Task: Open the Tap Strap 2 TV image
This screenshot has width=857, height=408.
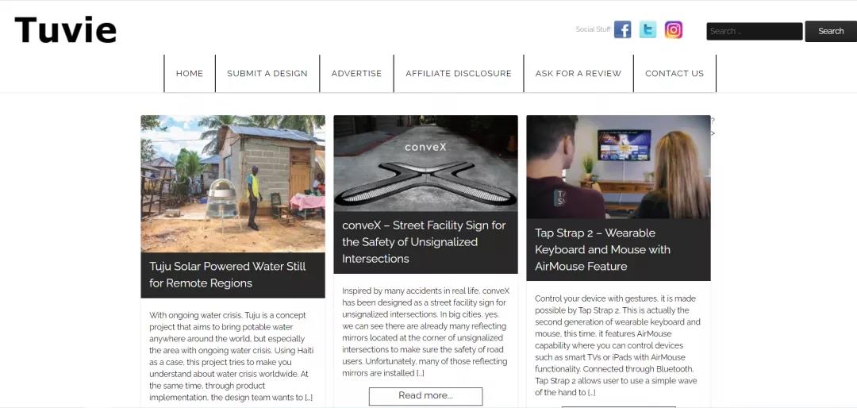Action: (x=619, y=167)
